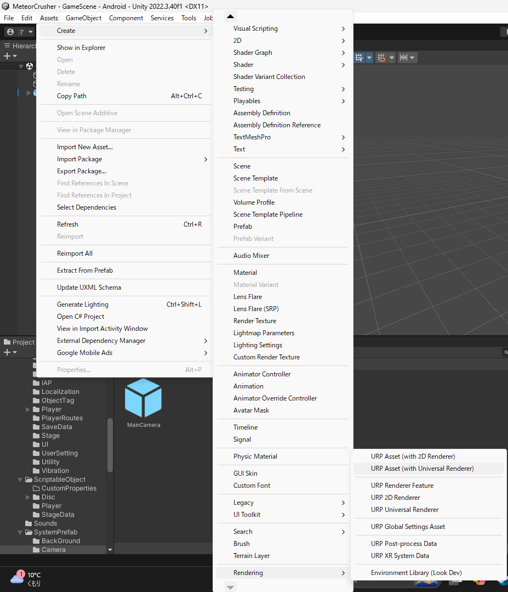The height and width of the screenshot is (592, 508).
Task: Create an Assembly Definition
Action: click(x=283, y=113)
